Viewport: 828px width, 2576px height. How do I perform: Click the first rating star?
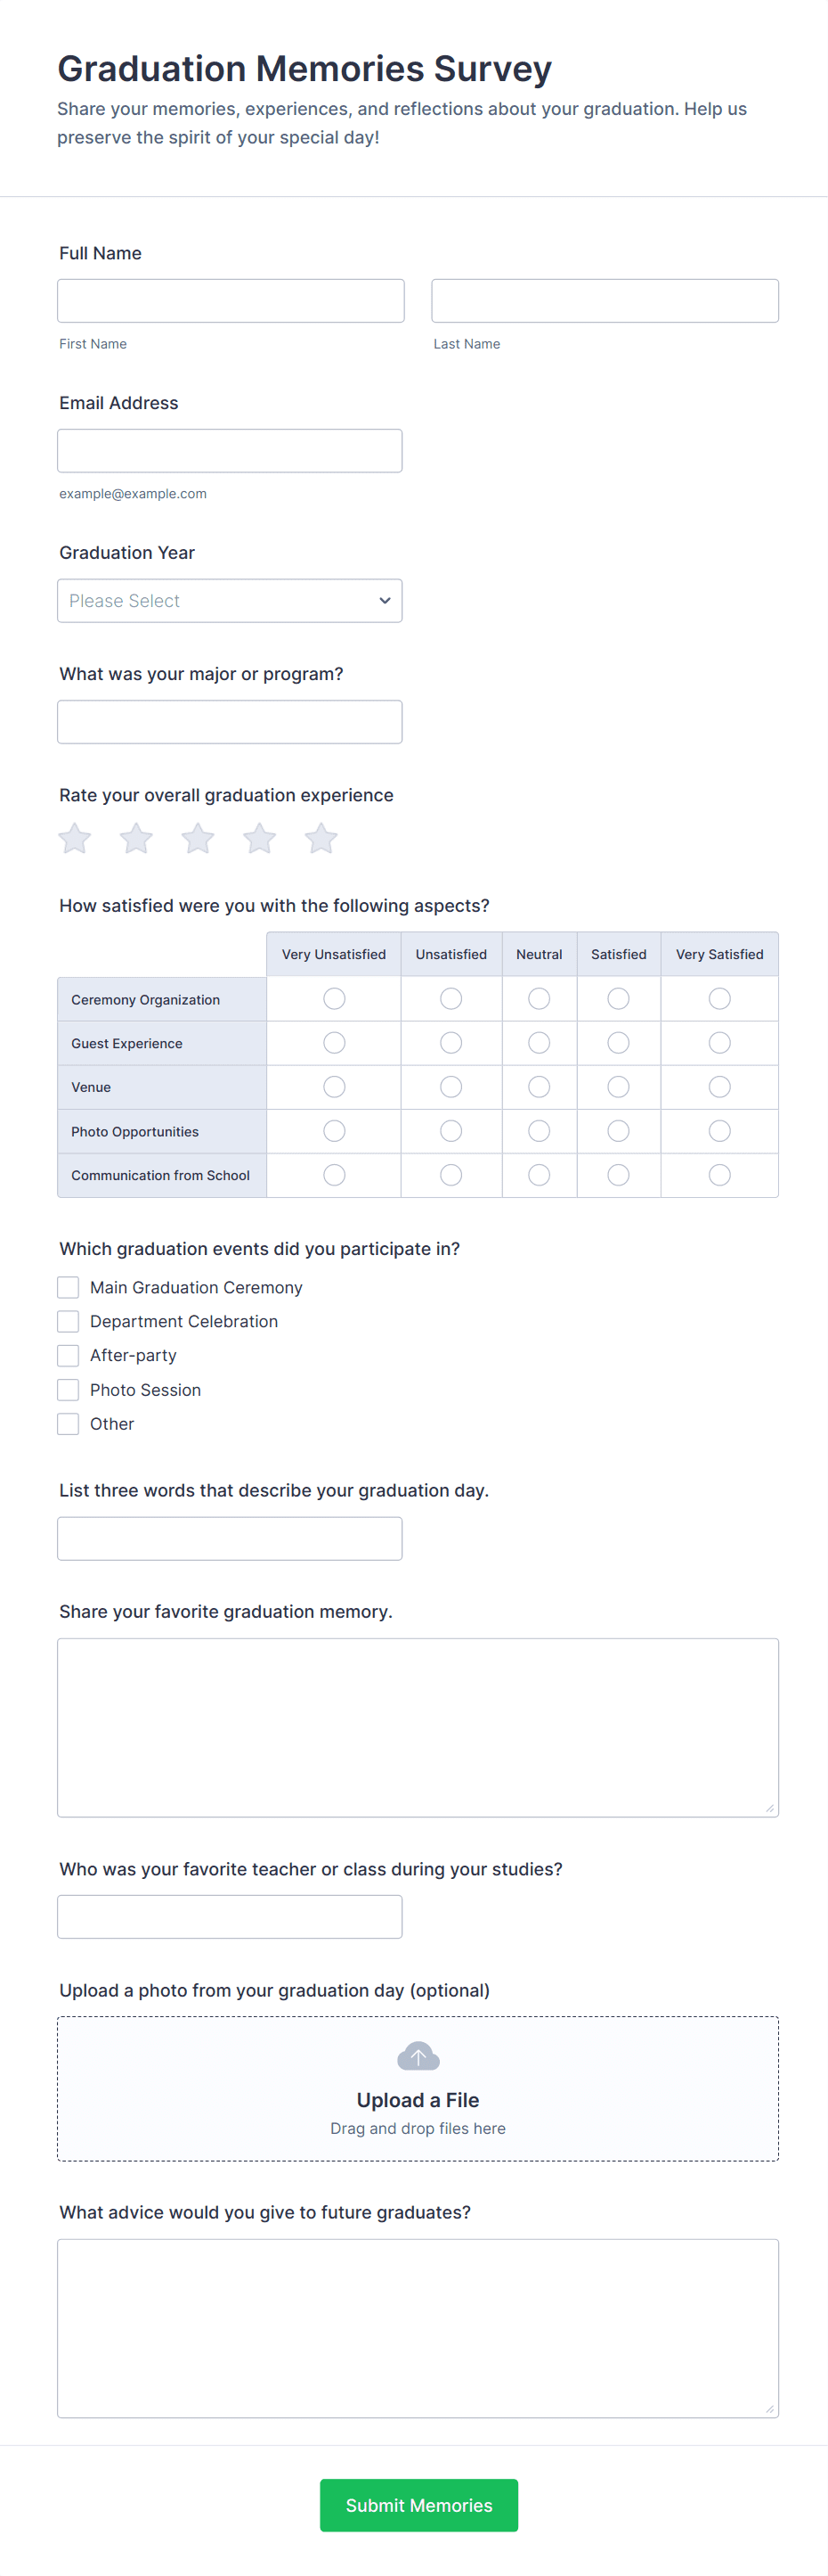(x=75, y=838)
